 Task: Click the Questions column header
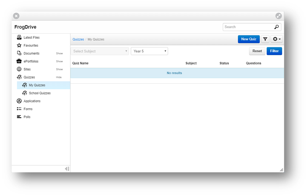coord(253,63)
